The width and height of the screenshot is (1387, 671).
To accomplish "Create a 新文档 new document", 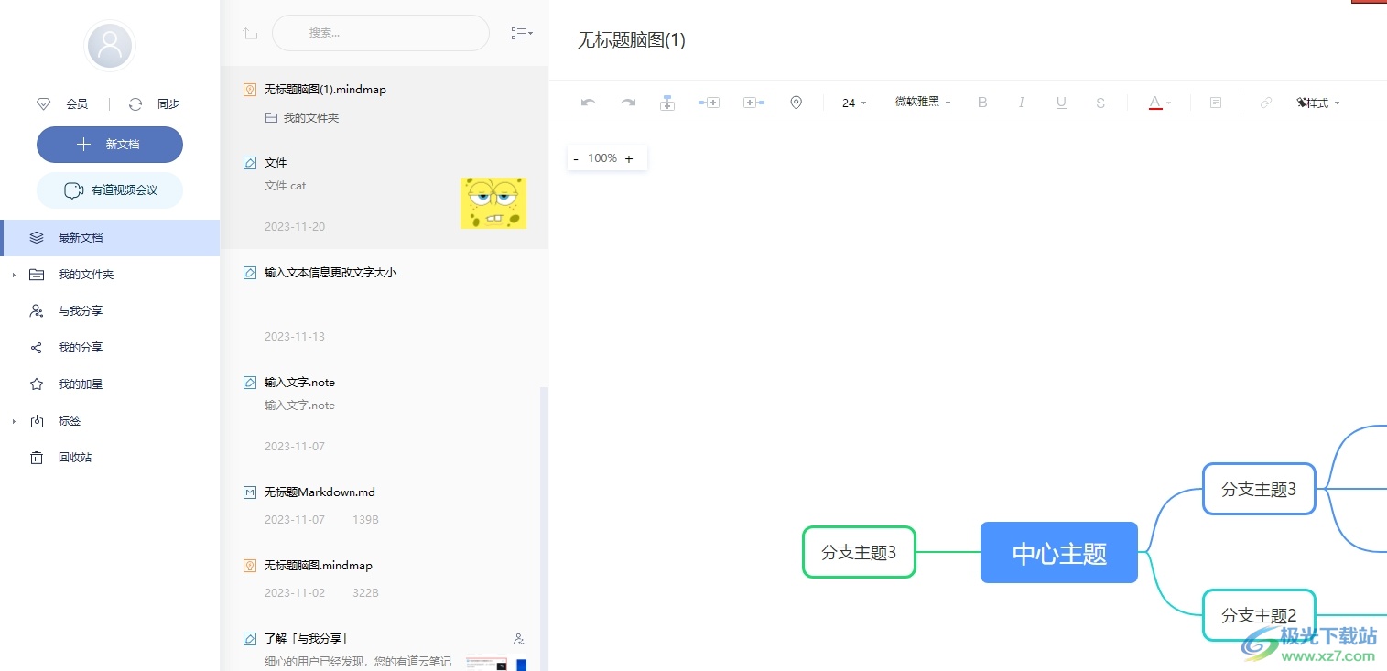I will click(x=110, y=145).
